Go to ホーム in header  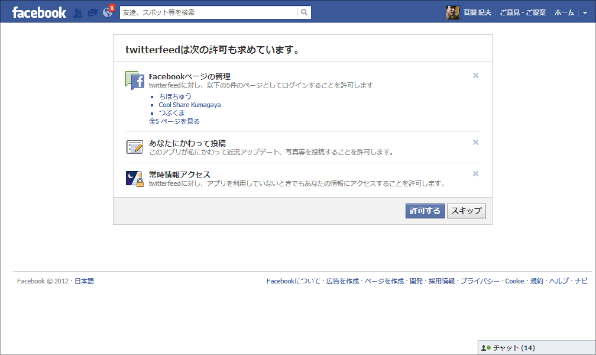[x=564, y=12]
